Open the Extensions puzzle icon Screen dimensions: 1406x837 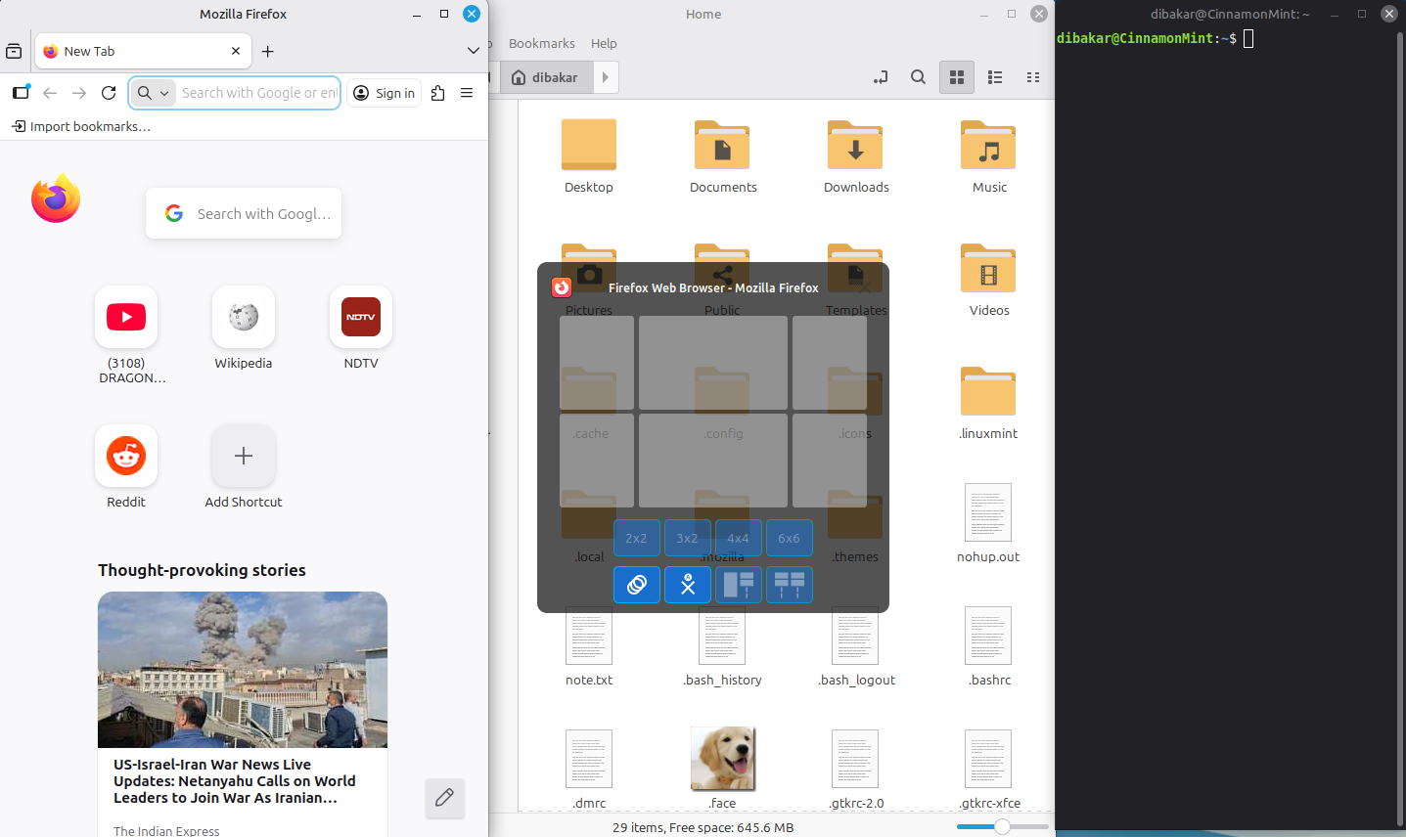click(437, 93)
